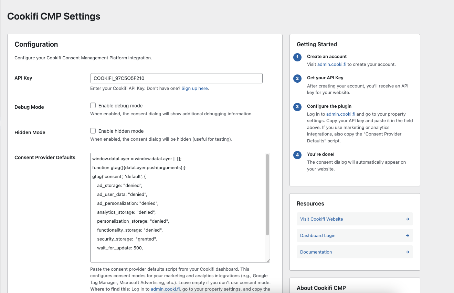Click the arrow icon next to Dashboard Login
454x293 pixels.
pyautogui.click(x=407, y=235)
